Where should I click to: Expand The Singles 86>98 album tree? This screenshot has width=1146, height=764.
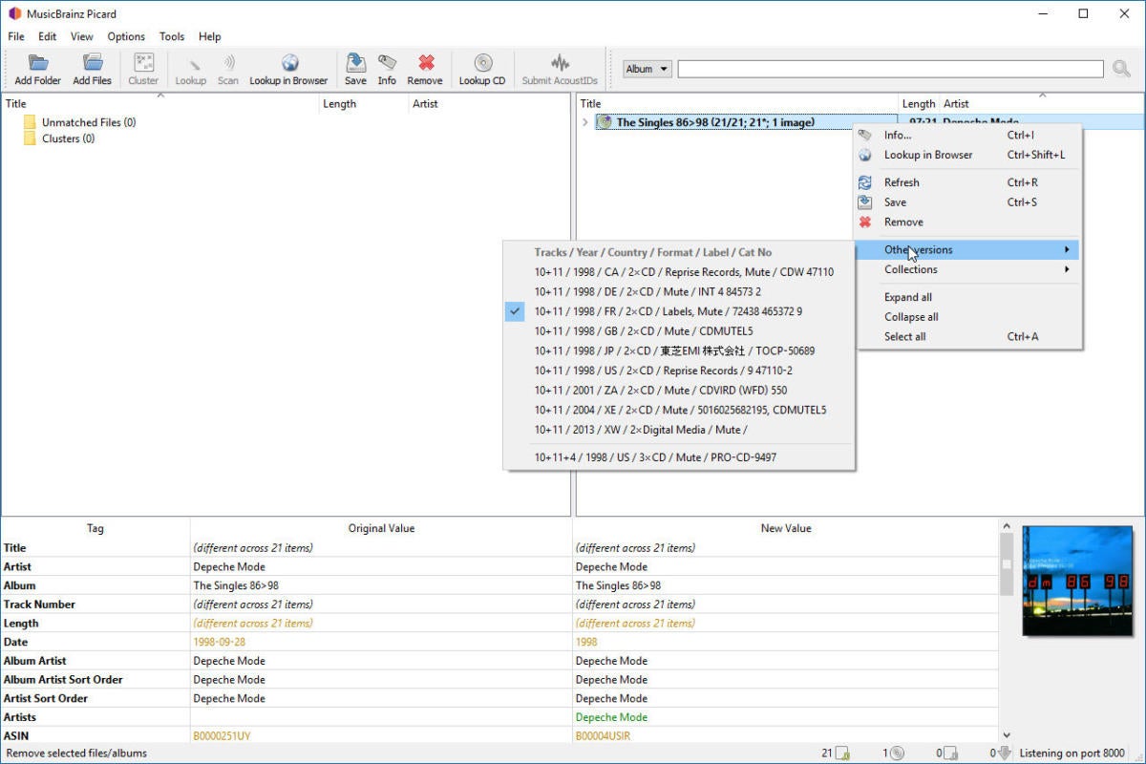coord(584,122)
